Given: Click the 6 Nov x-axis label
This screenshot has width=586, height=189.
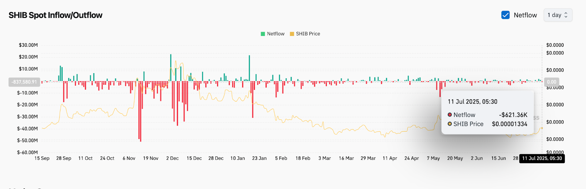Looking at the screenshot, I should [129, 158].
